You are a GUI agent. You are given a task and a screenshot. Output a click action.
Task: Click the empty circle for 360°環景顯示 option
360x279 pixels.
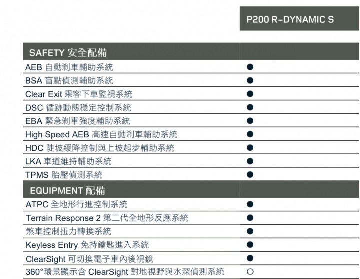point(250,272)
